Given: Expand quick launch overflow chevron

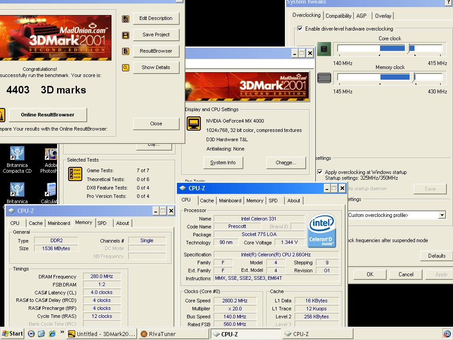Looking at the screenshot, I should [x=62, y=332].
